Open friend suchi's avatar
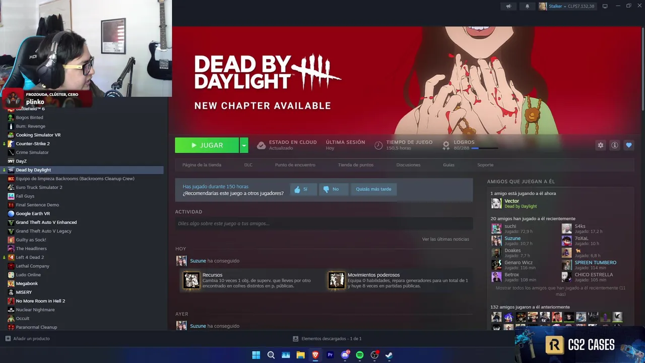Viewport: 645px width, 363px height. (496, 228)
